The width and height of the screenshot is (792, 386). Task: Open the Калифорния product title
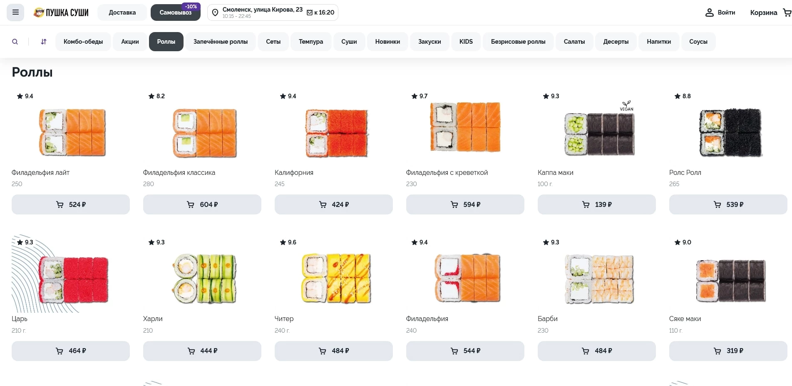tap(294, 172)
